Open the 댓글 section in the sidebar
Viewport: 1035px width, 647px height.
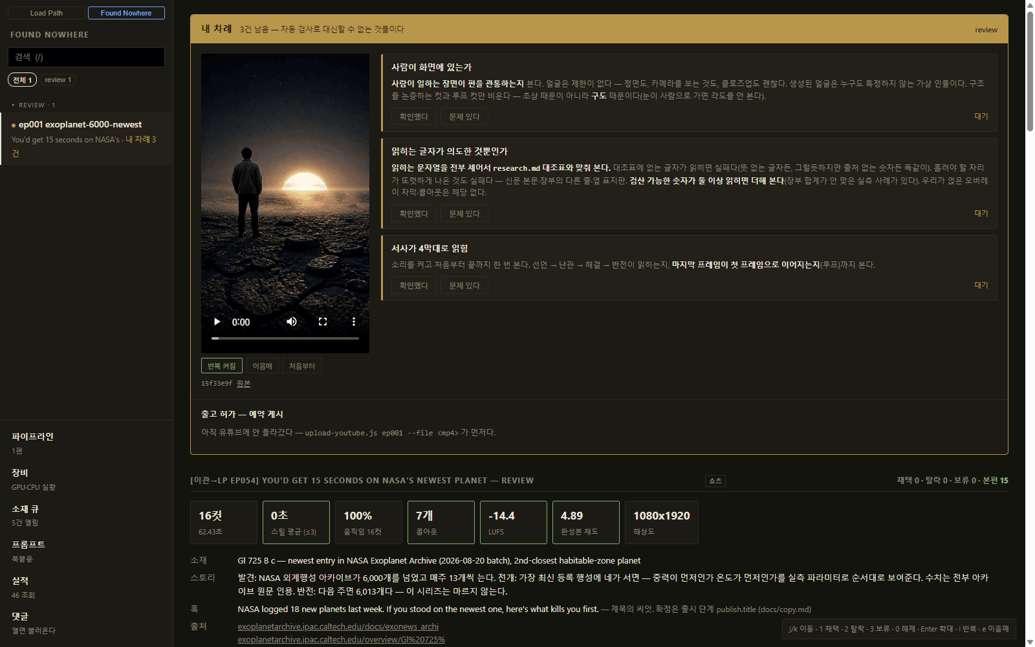click(86, 622)
